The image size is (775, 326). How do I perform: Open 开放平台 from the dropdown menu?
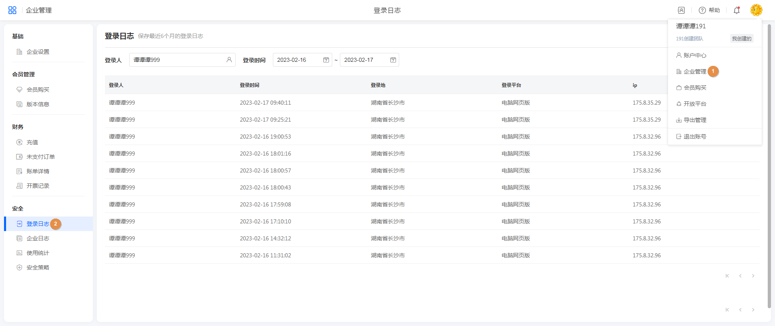(x=695, y=104)
